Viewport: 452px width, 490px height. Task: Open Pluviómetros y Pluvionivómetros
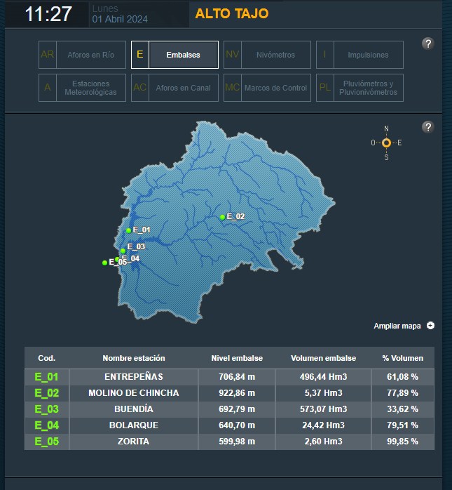[359, 88]
